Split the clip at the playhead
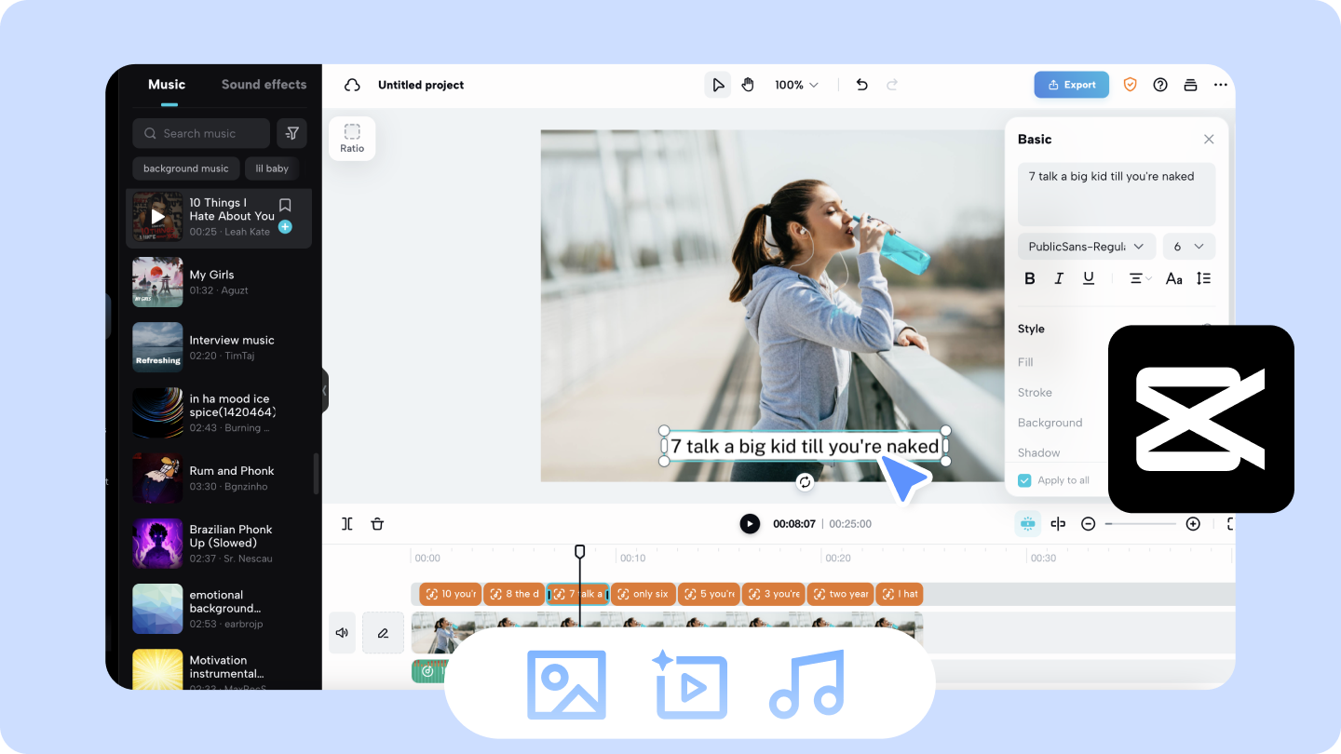1341x754 pixels. [x=347, y=524]
